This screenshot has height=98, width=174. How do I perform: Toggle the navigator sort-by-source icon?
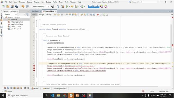point(28,88)
